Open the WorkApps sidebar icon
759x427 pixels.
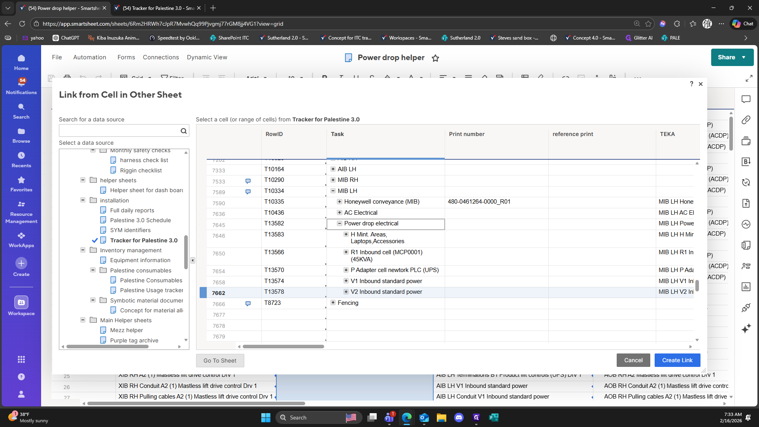[21, 236]
